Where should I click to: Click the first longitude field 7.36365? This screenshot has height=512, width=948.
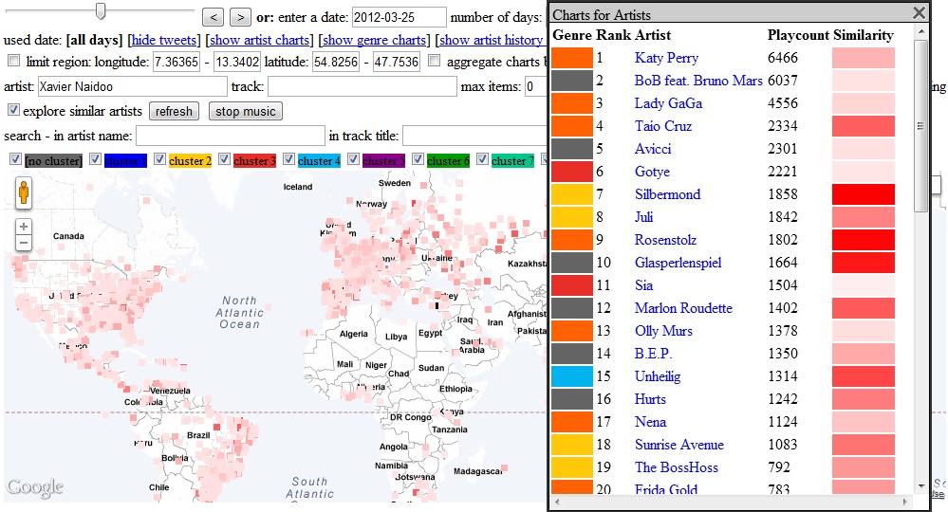pos(176,62)
